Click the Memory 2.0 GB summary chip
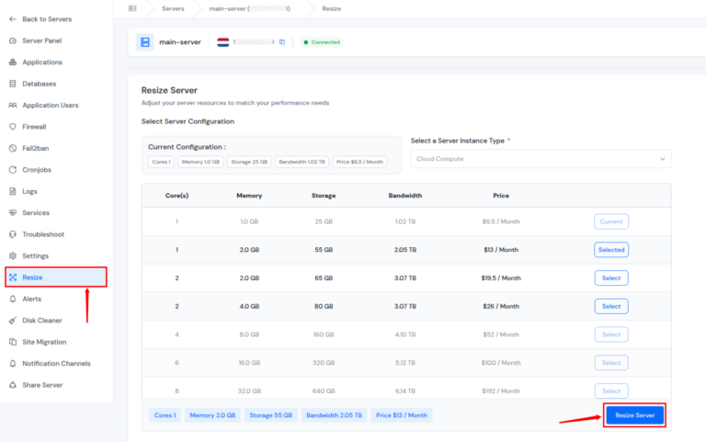The image size is (706, 442). pyautogui.click(x=212, y=415)
